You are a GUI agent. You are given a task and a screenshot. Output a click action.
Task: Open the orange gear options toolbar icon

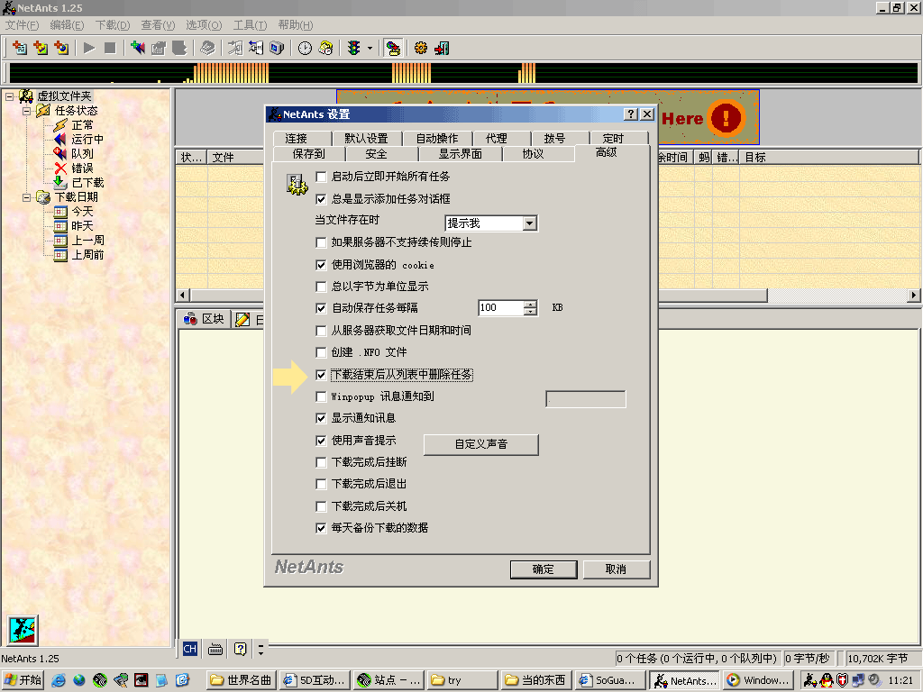pos(420,49)
